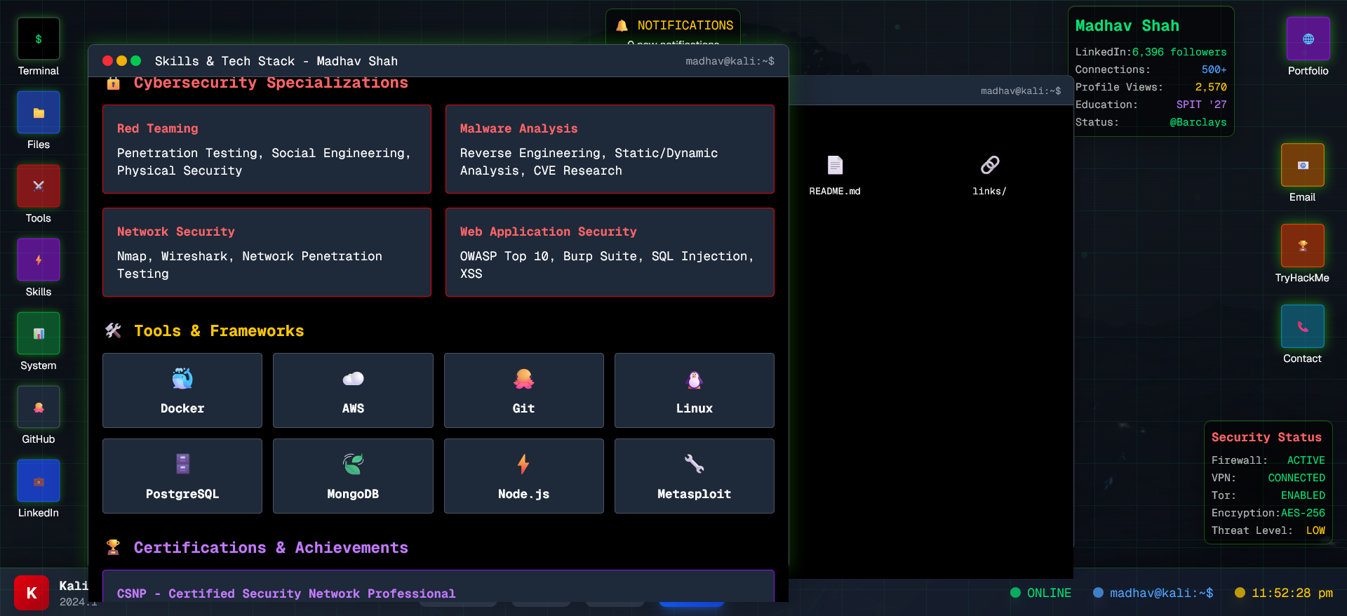Click the 500+ connections value
The image size is (1347, 616).
tap(1214, 69)
